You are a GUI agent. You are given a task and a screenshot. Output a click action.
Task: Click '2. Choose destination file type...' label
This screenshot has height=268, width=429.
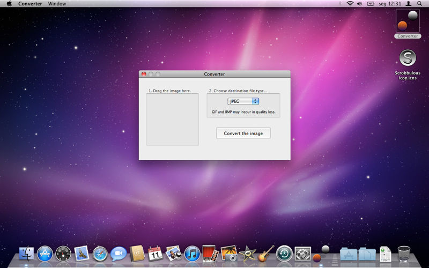point(238,91)
